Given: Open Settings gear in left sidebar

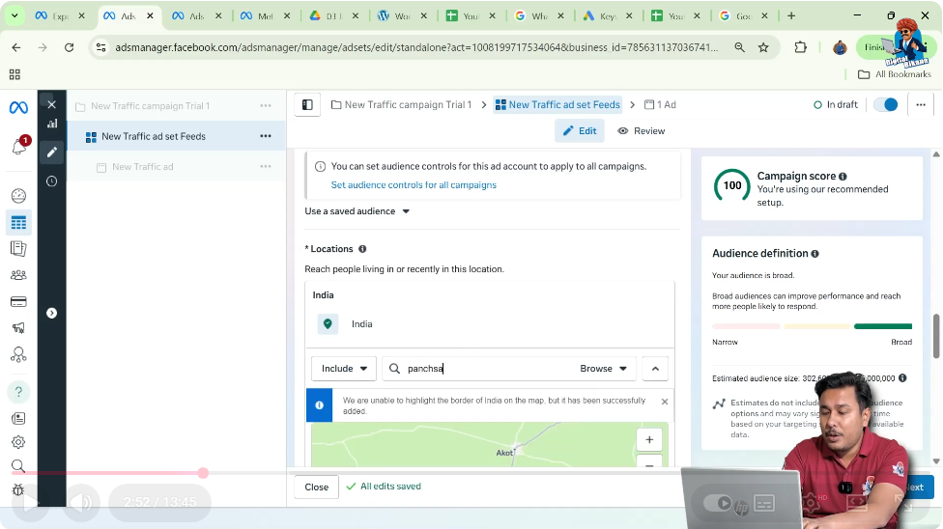Looking at the screenshot, I should tap(18, 442).
